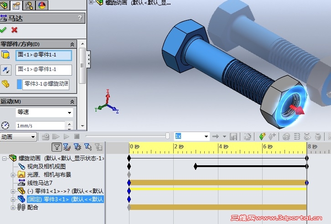The width and height of the screenshot is (331, 224).
Task: Add a motor from toolbar
Action: pyautogui.click(x=286, y=137)
